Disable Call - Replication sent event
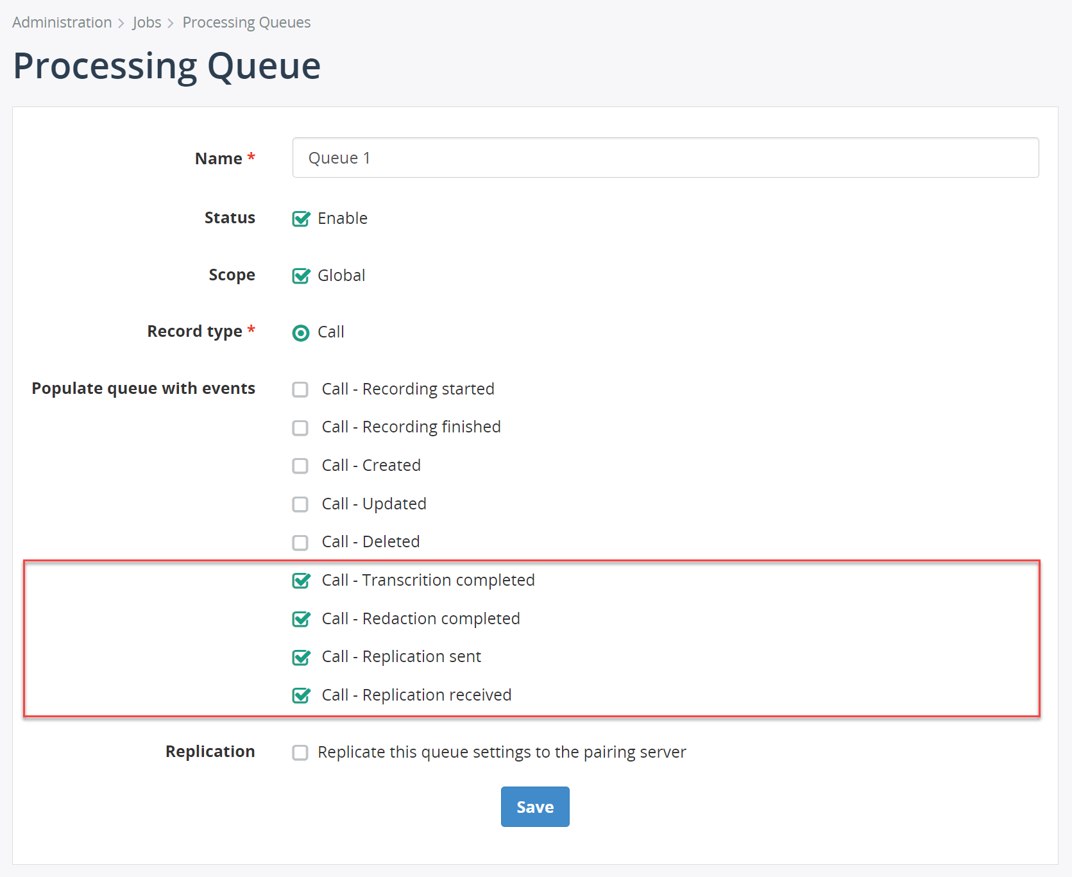This screenshot has height=877, width=1072. tap(301, 657)
